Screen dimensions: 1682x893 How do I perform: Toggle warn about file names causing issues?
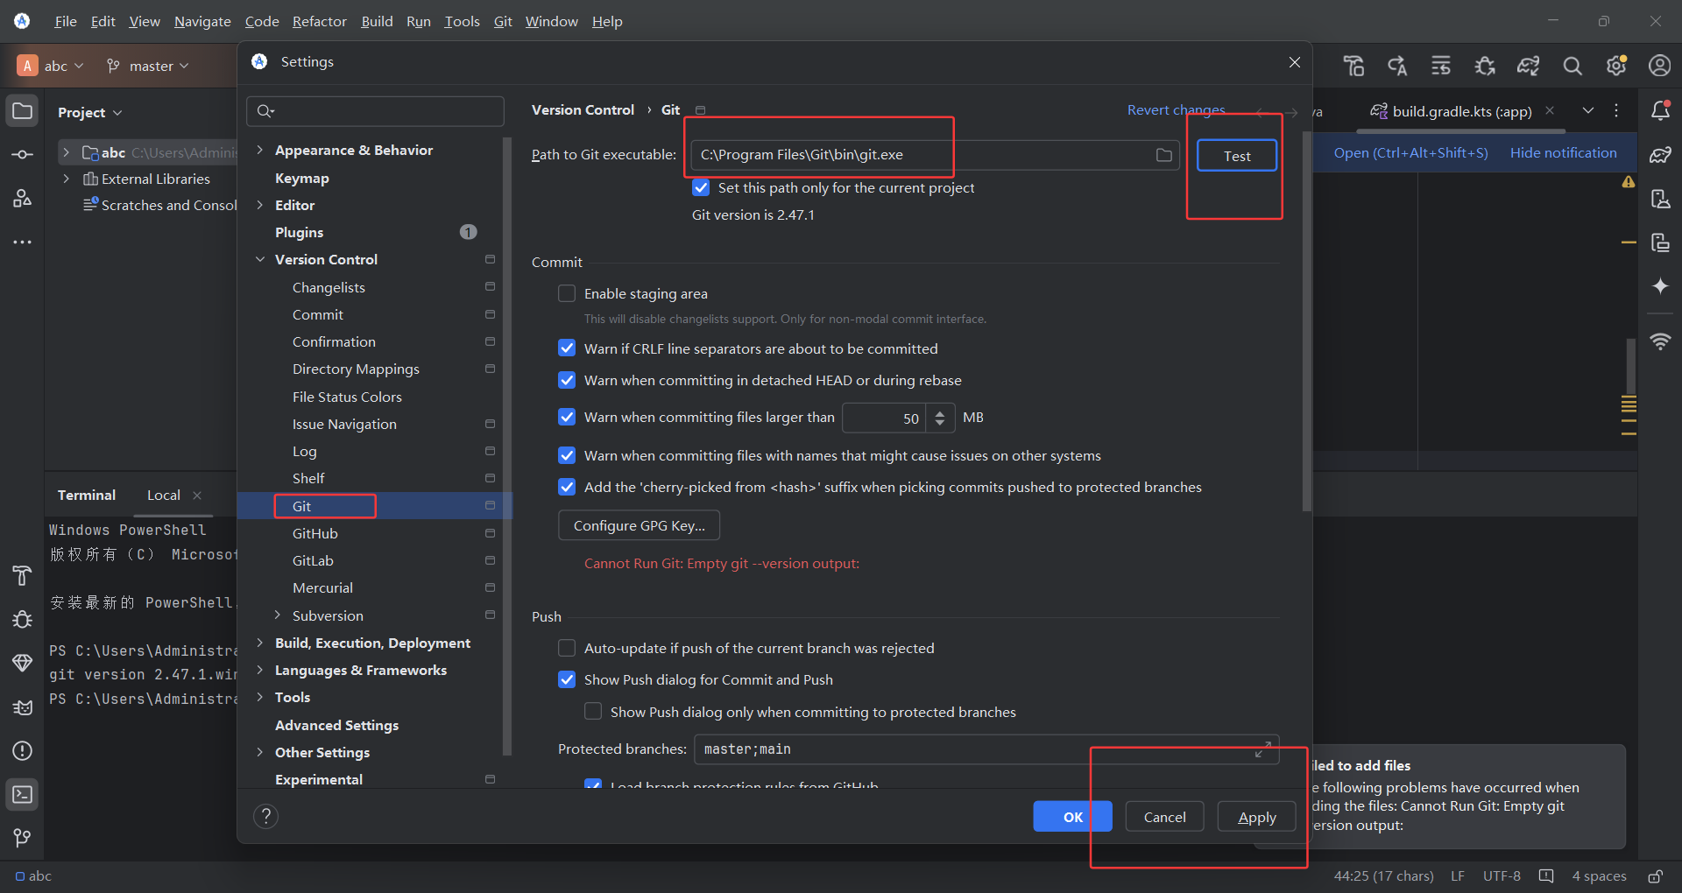567,455
